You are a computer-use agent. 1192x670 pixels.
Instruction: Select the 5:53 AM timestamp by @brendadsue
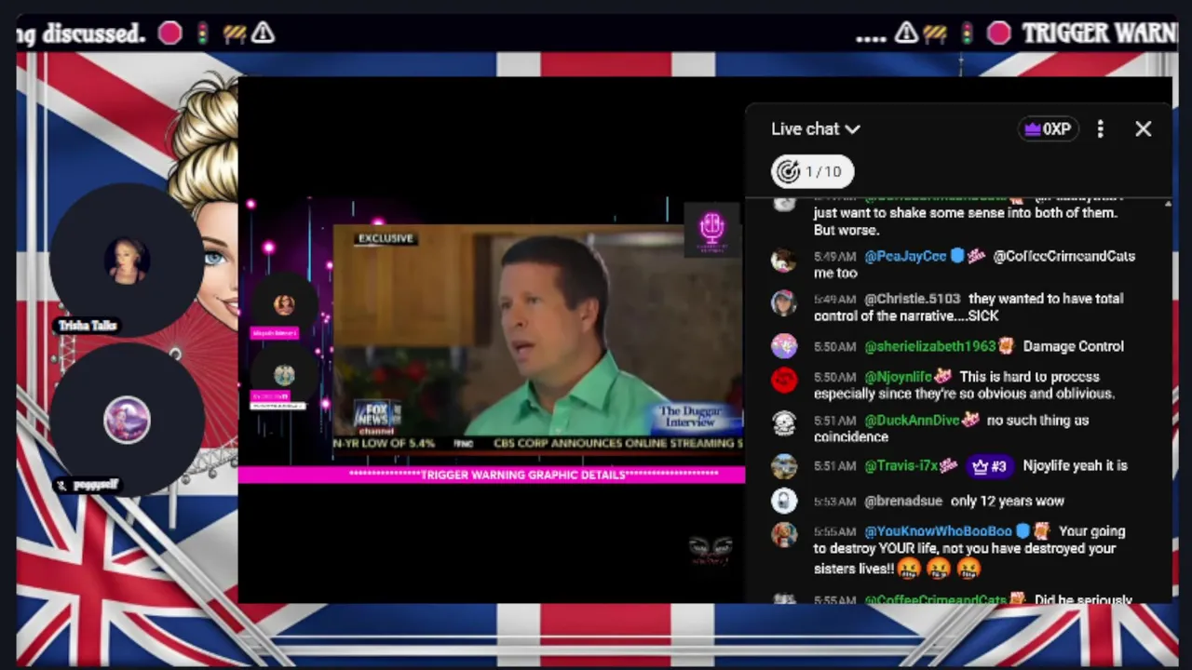point(834,502)
